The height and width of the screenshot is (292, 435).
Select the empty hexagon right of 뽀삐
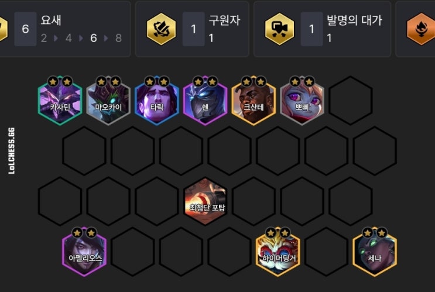pos(350,101)
